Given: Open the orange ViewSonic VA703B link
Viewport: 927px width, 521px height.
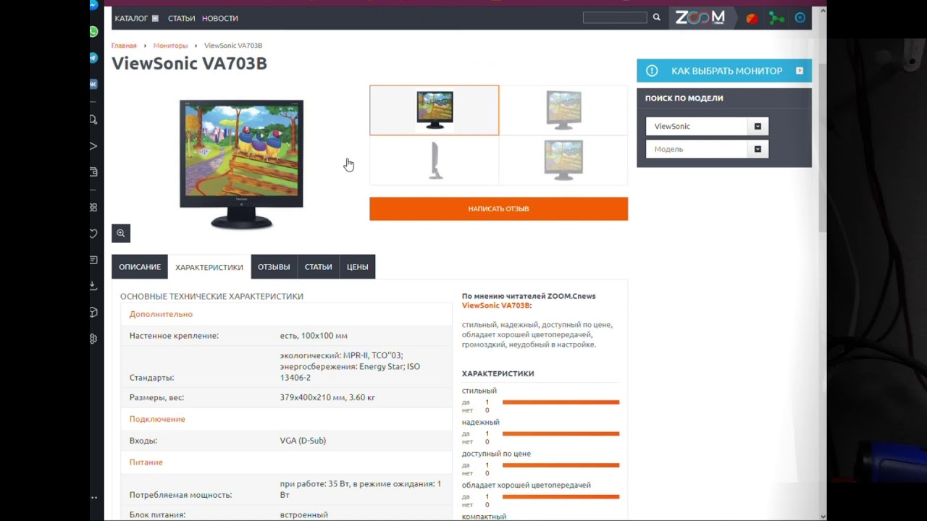Looking at the screenshot, I should click(496, 305).
